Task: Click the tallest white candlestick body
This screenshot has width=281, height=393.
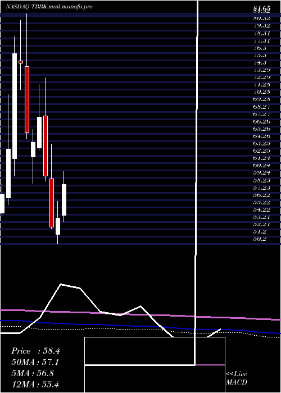Action: (x=15, y=106)
